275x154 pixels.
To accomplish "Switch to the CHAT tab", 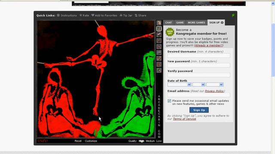I will (168, 23).
